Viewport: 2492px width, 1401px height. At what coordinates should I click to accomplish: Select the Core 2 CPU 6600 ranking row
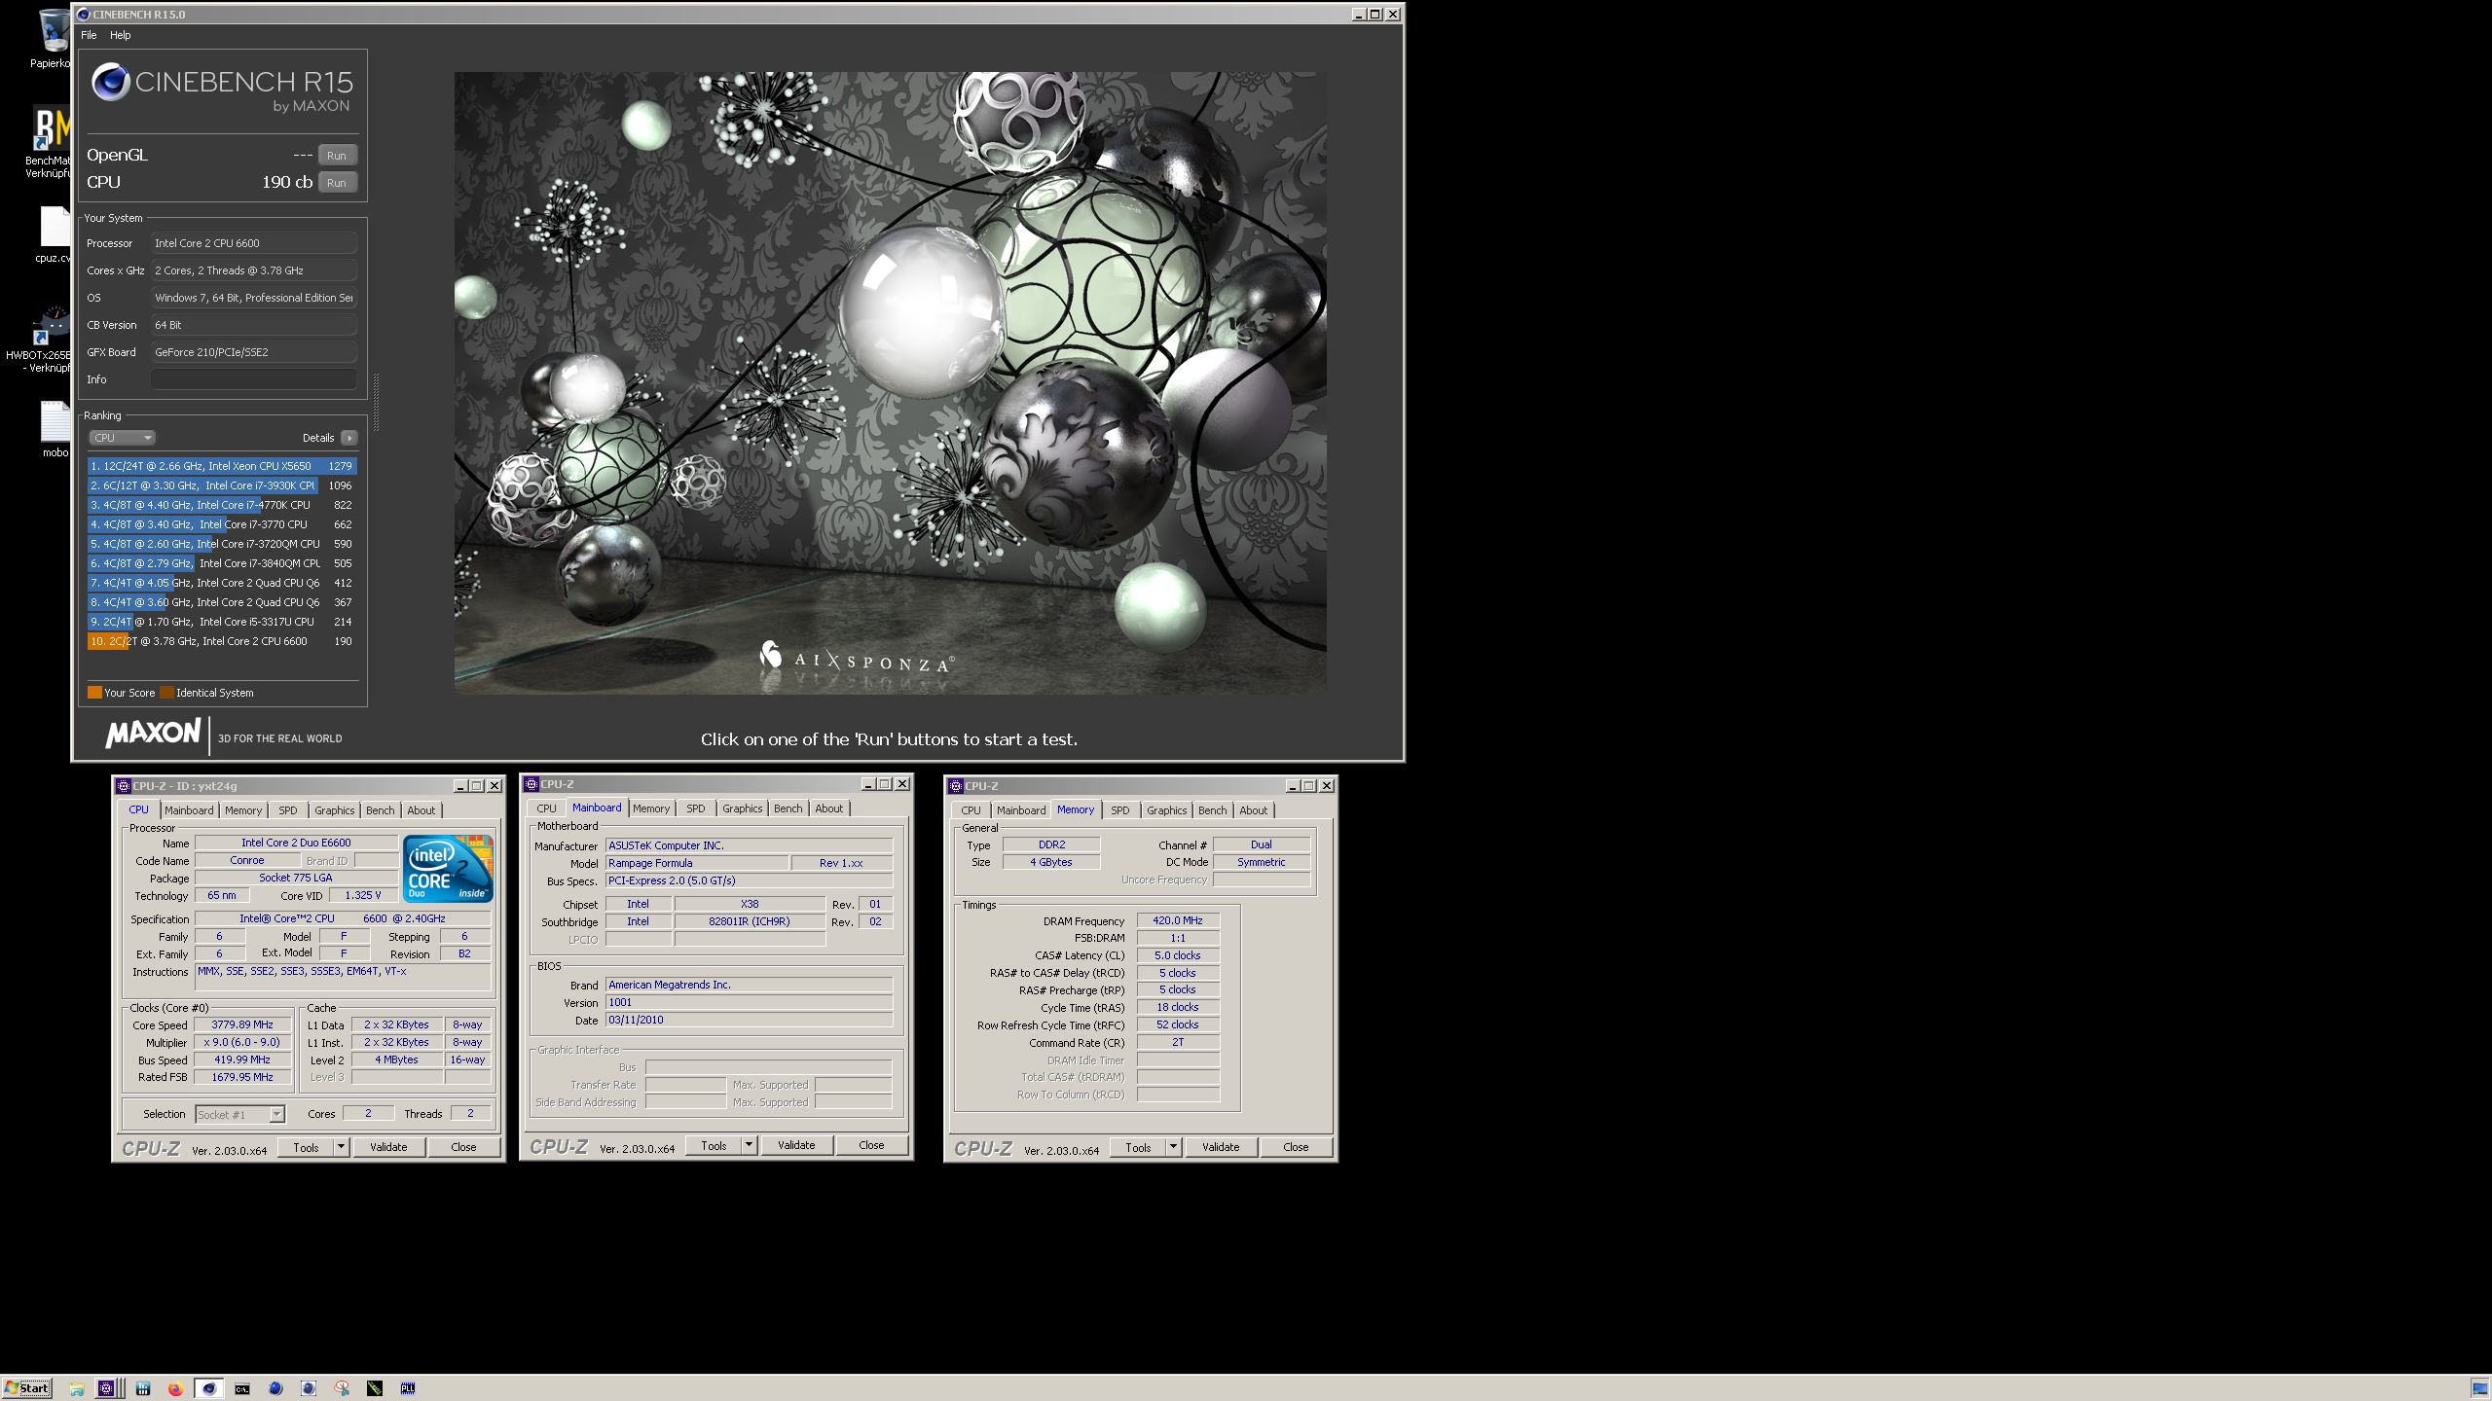[x=222, y=641]
